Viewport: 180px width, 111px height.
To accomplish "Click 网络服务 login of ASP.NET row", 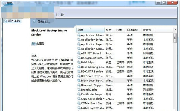I will (148, 53).
